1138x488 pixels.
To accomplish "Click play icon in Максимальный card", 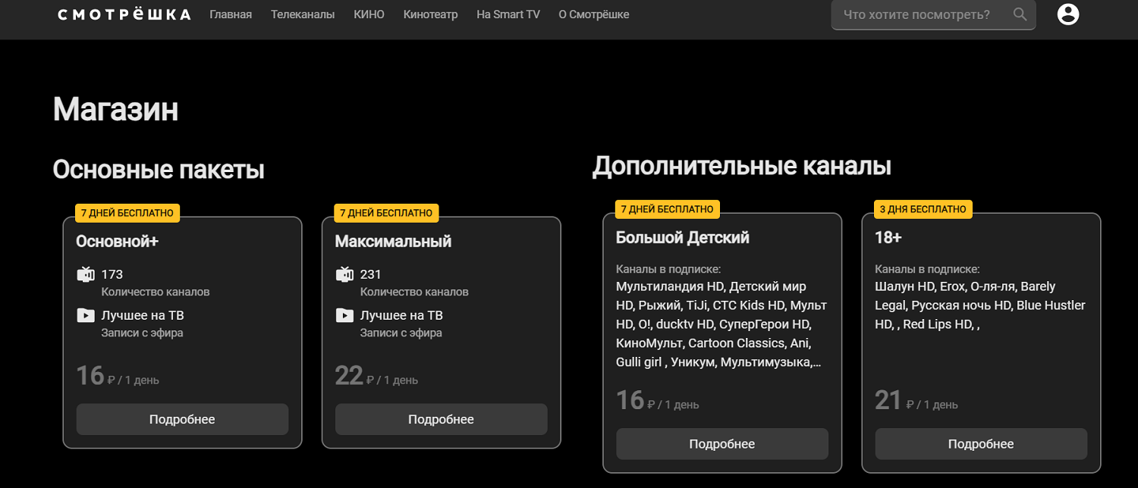I will [344, 315].
